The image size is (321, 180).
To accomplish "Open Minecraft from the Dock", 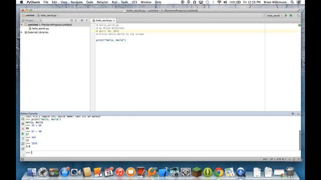I will tap(197, 172).
